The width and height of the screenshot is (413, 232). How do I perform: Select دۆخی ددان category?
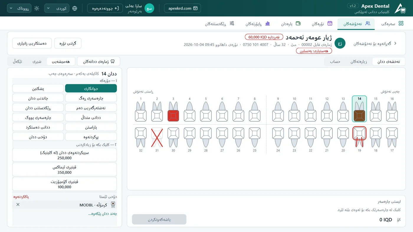[x=38, y=137]
